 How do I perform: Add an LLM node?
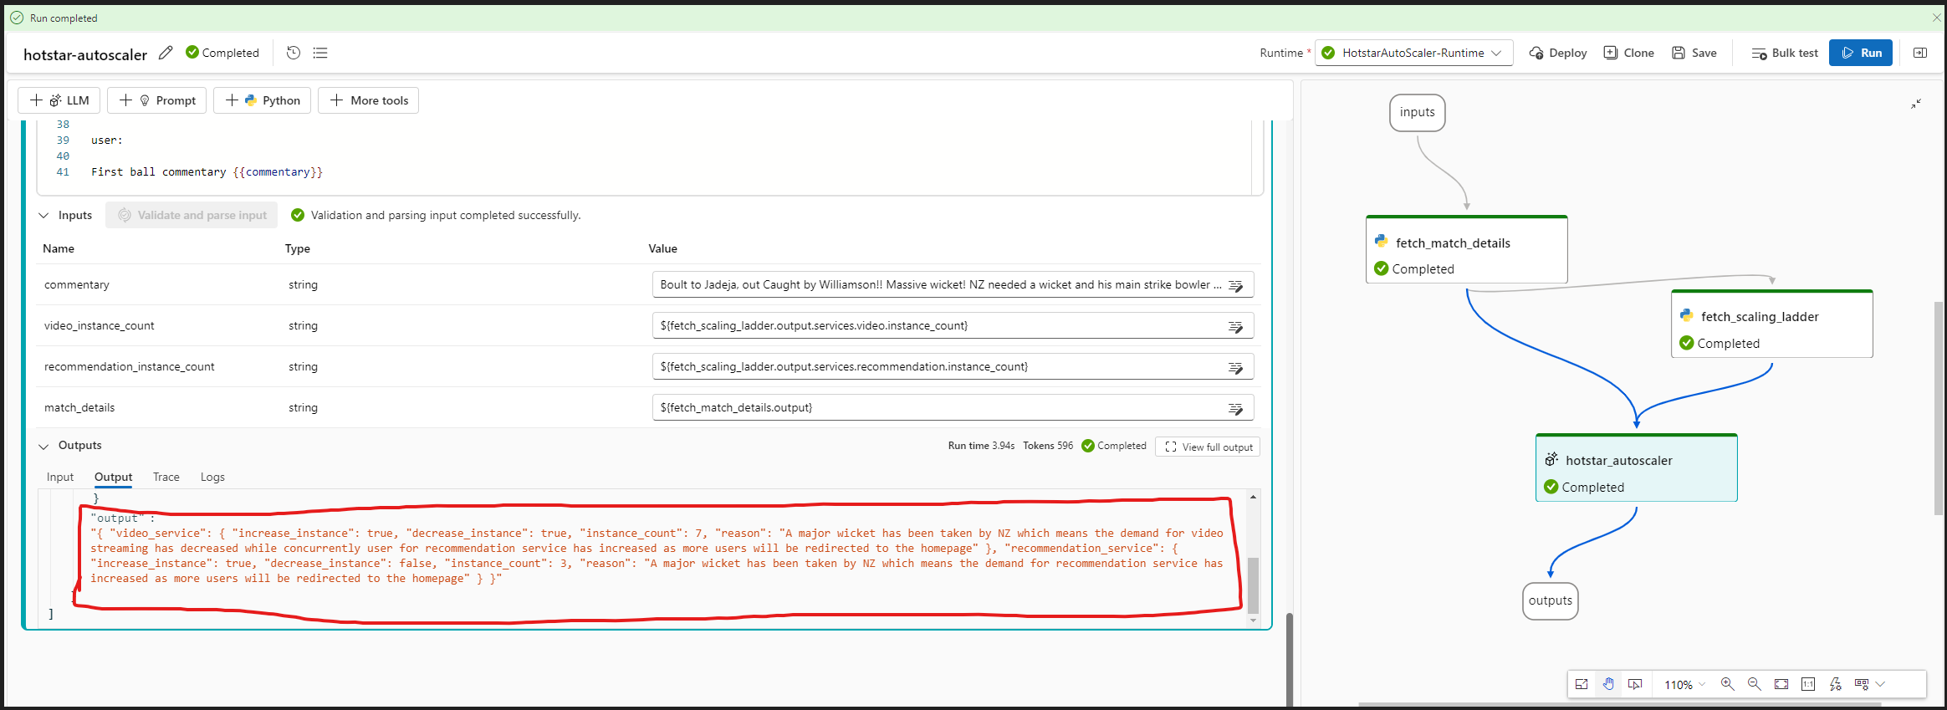pos(59,100)
